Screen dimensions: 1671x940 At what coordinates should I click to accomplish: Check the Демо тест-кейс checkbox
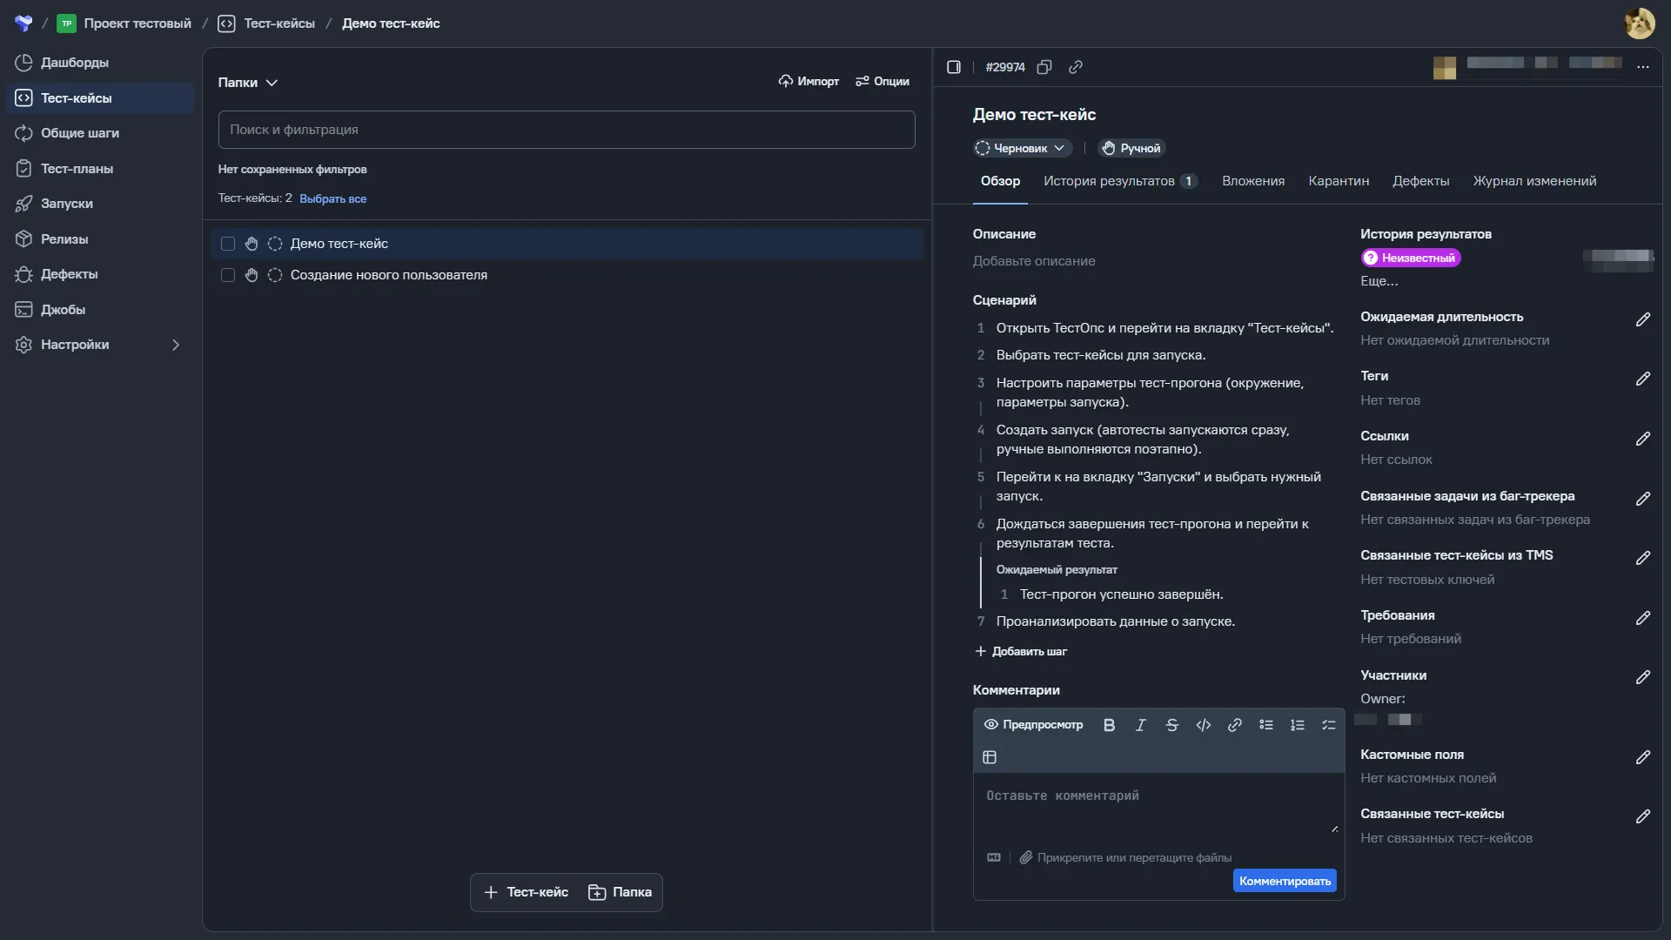coord(228,244)
